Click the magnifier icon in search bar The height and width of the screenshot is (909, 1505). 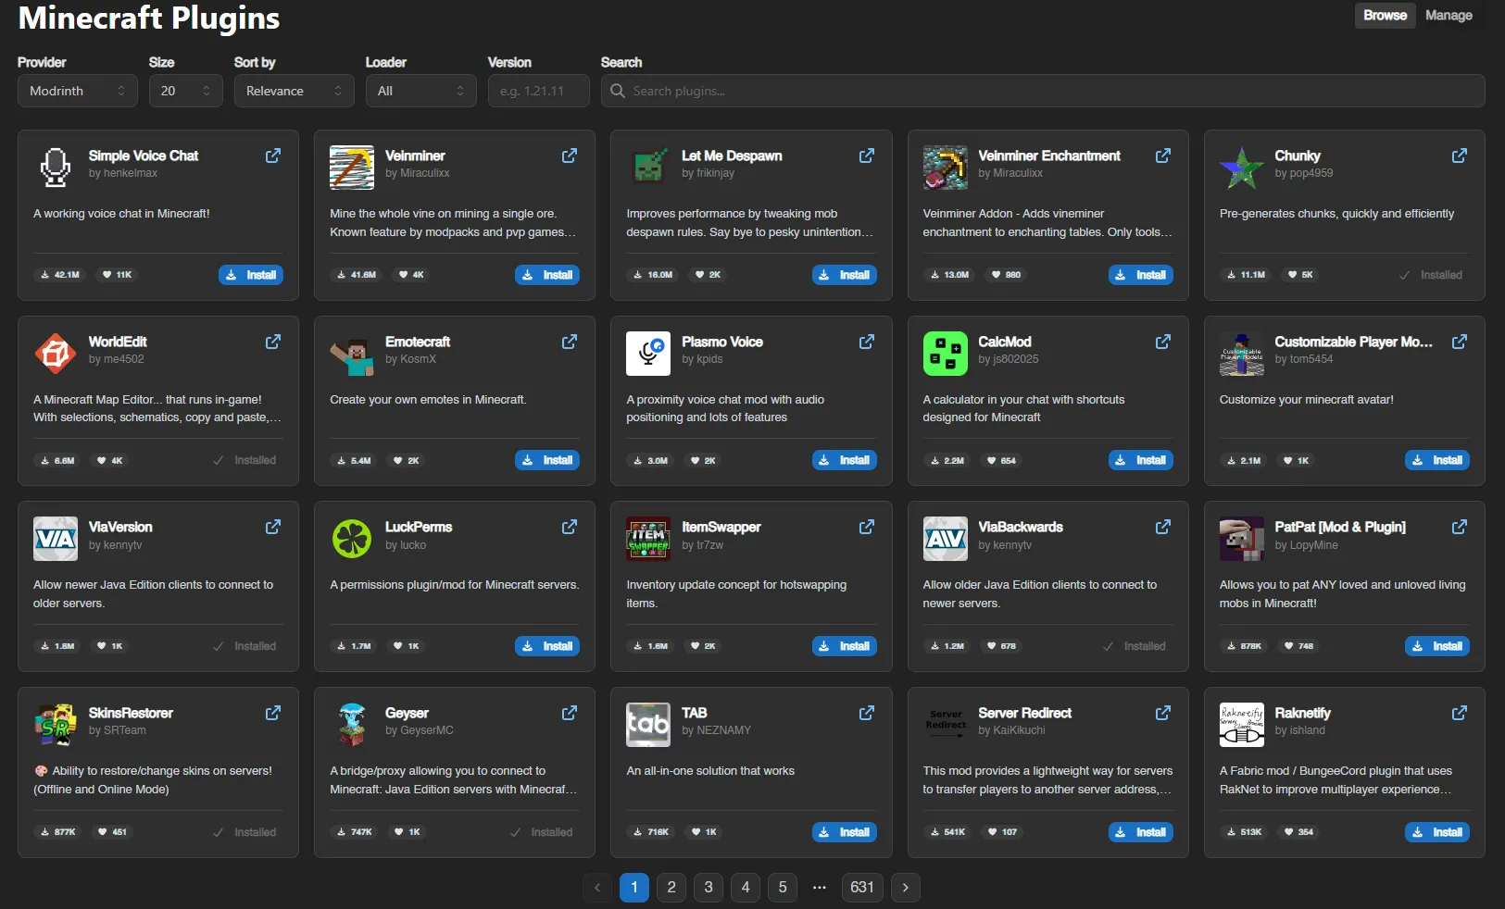618,91
